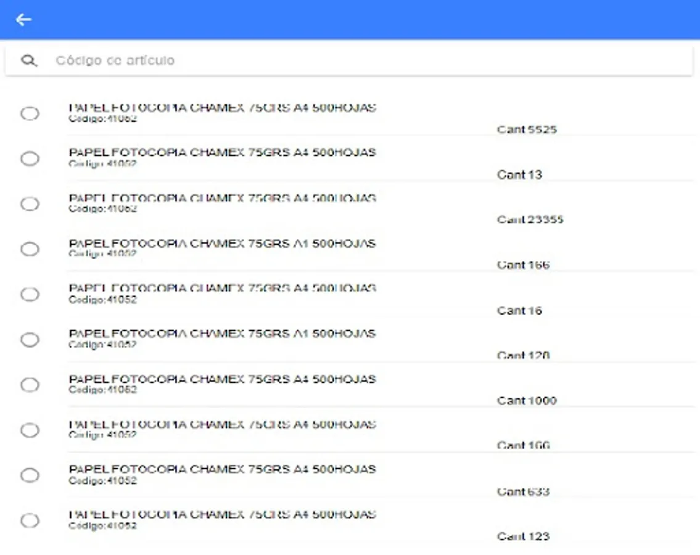Click Código:41052 text in Cant 633 row
Image resolution: width=700 pixels, height=555 pixels.
pyautogui.click(x=102, y=481)
